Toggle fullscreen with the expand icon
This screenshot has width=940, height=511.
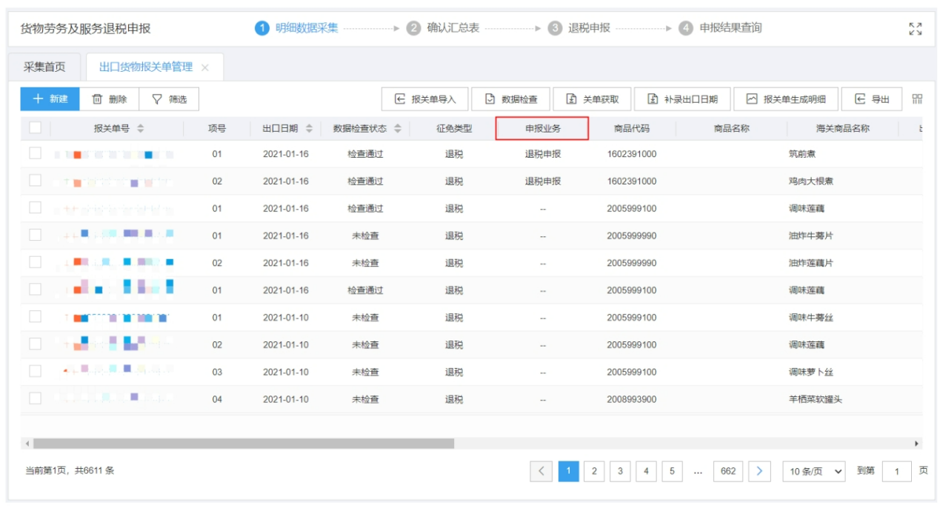(x=916, y=29)
